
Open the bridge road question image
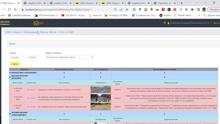[x=101, y=90]
